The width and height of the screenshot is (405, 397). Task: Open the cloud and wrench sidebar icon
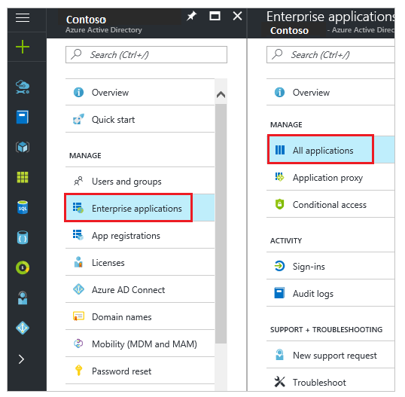pos(23,87)
